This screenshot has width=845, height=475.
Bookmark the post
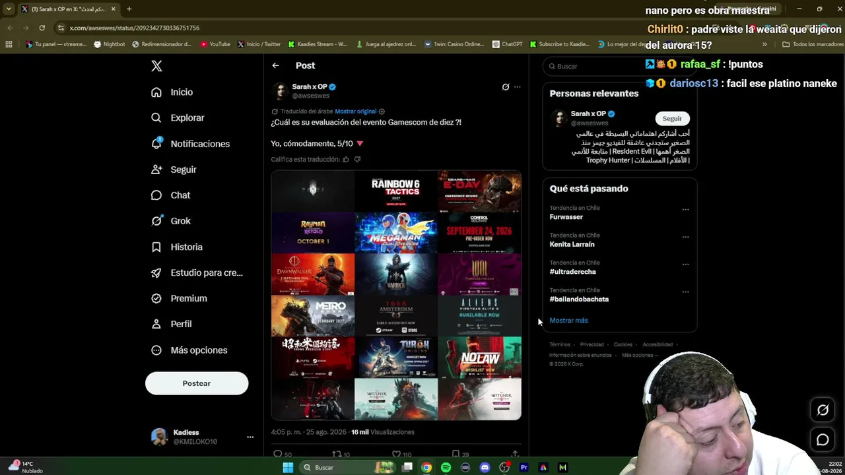click(x=456, y=454)
